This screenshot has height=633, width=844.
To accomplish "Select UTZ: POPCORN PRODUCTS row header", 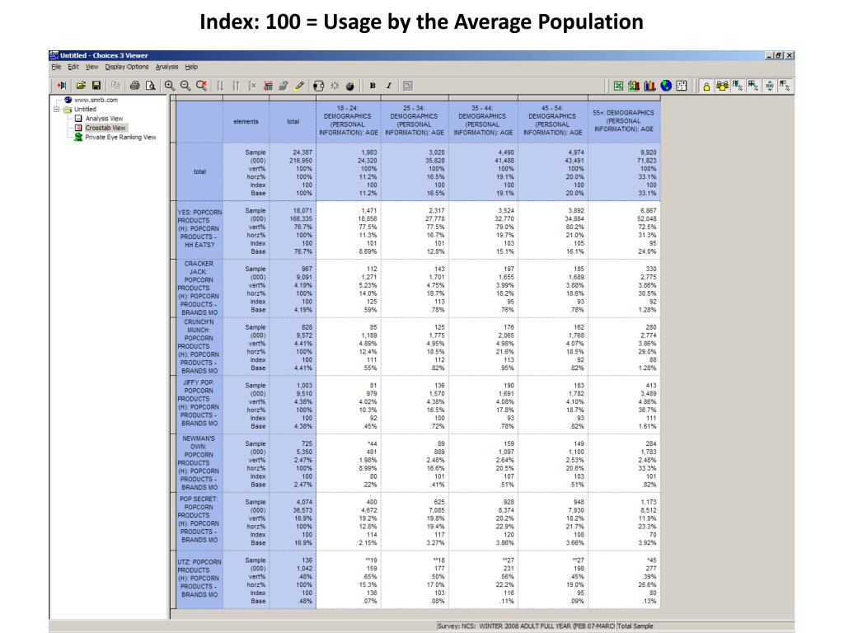I will pos(199,579).
